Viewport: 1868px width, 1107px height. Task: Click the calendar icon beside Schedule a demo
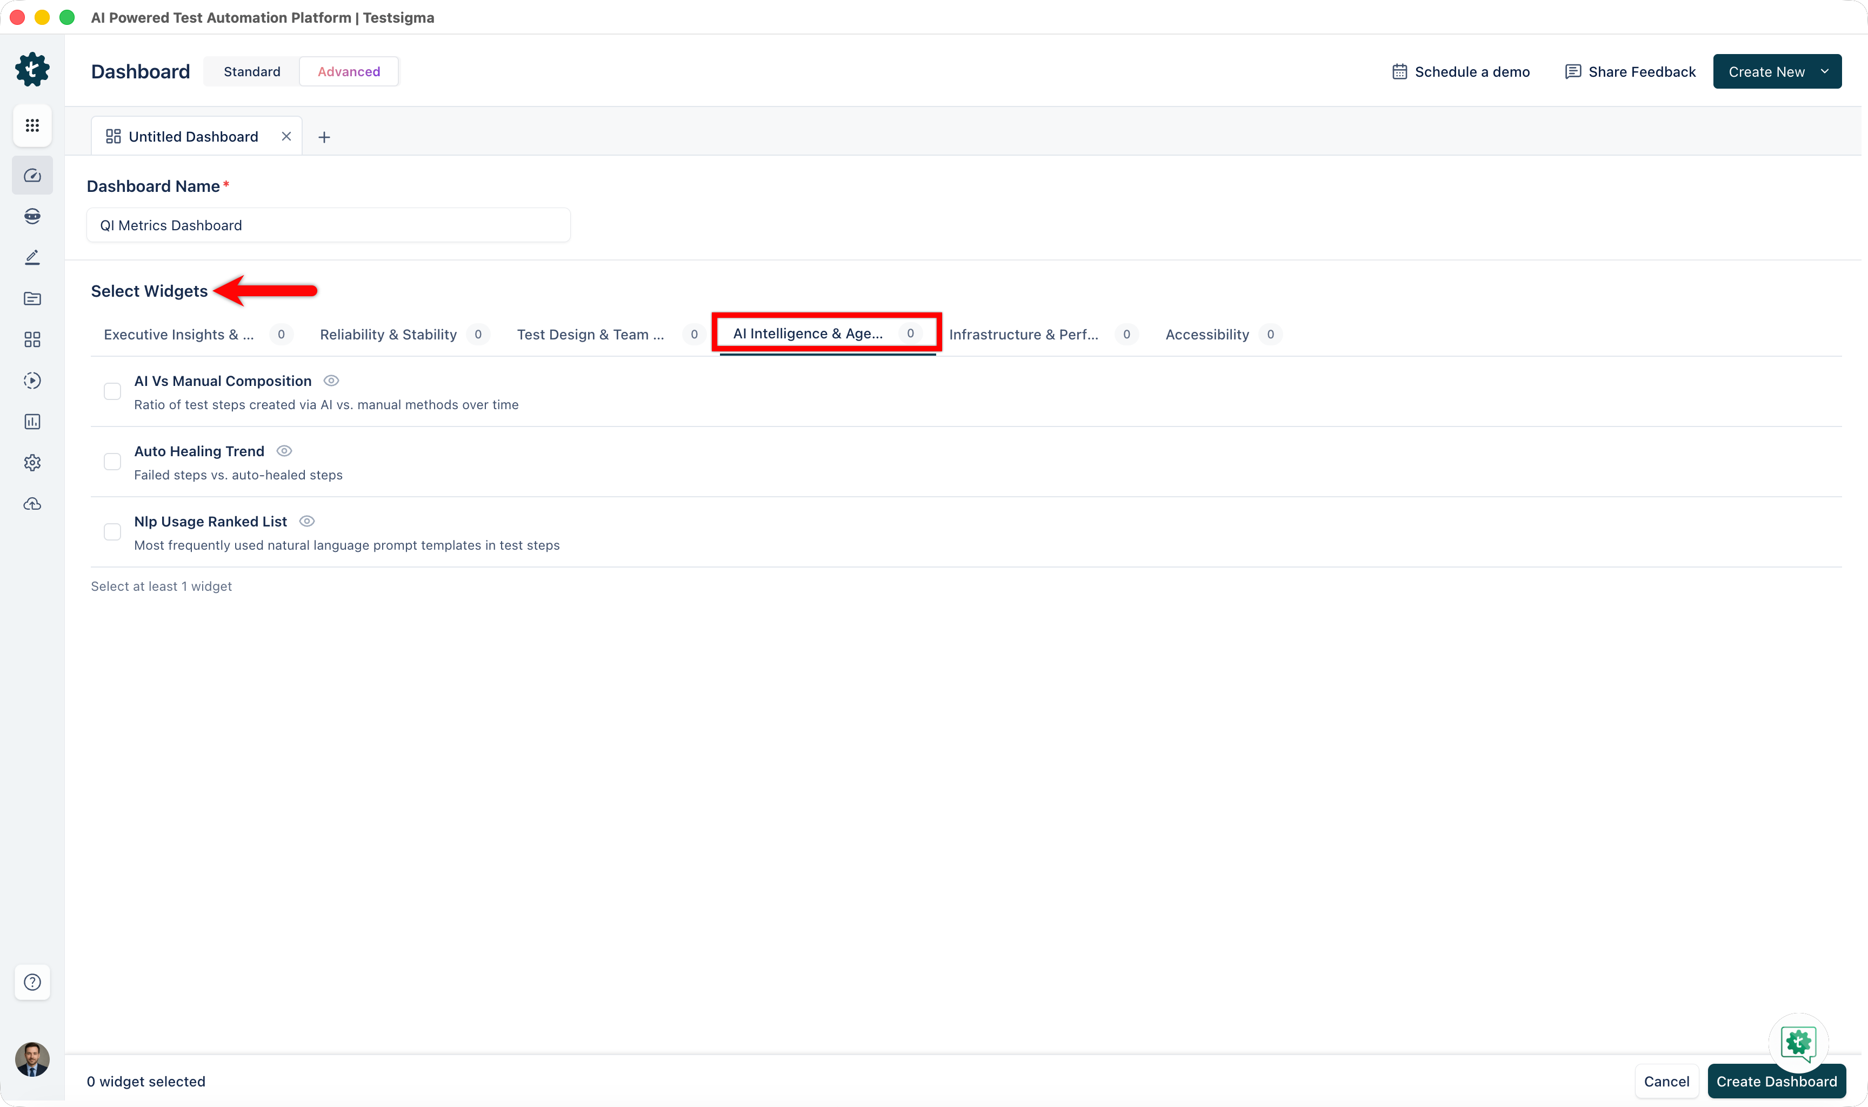coord(1400,71)
